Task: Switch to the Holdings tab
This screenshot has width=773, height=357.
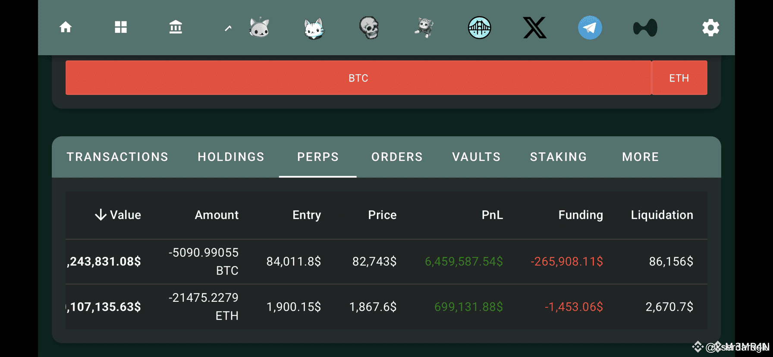Action: [x=231, y=157]
